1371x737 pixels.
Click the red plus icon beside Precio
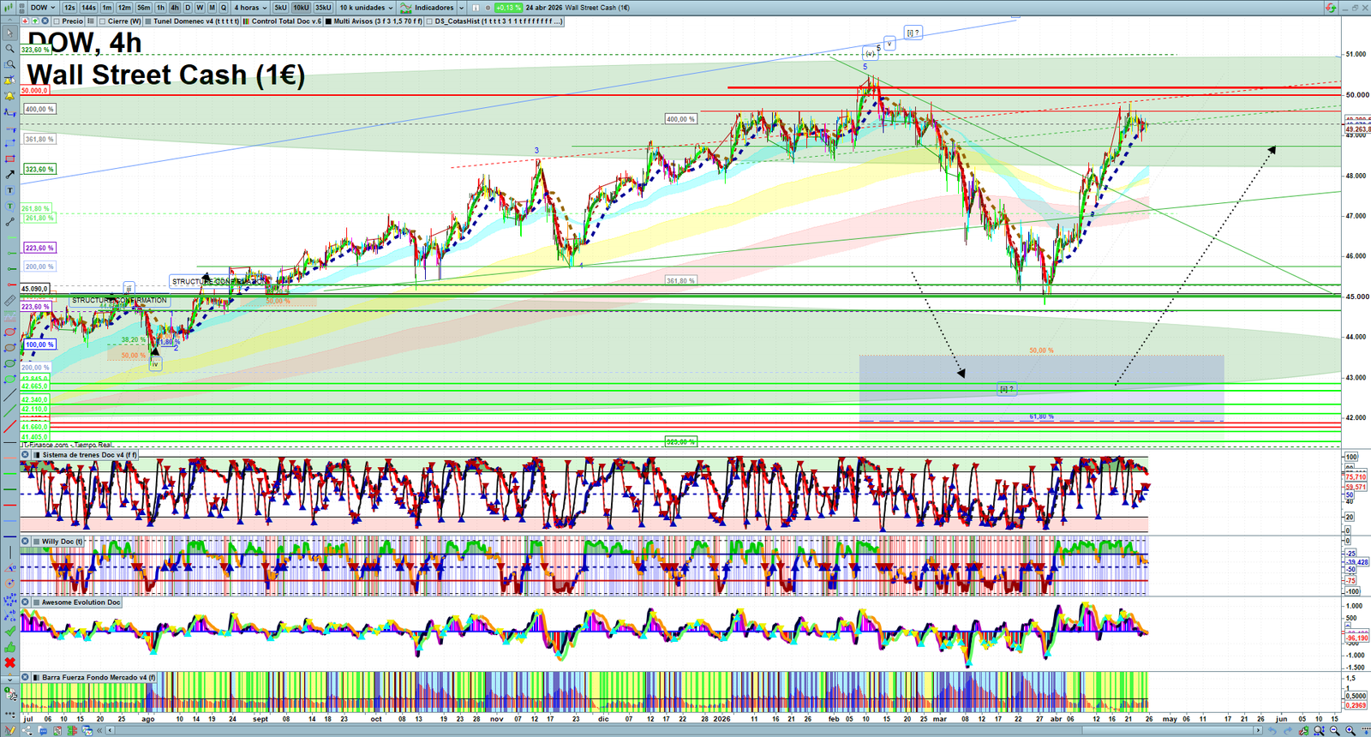pos(25,21)
